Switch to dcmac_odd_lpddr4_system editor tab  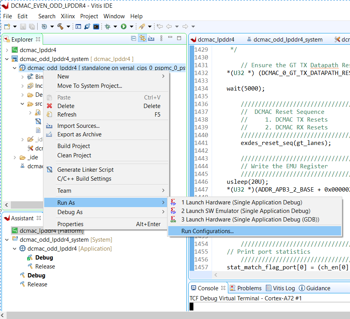click(288, 40)
